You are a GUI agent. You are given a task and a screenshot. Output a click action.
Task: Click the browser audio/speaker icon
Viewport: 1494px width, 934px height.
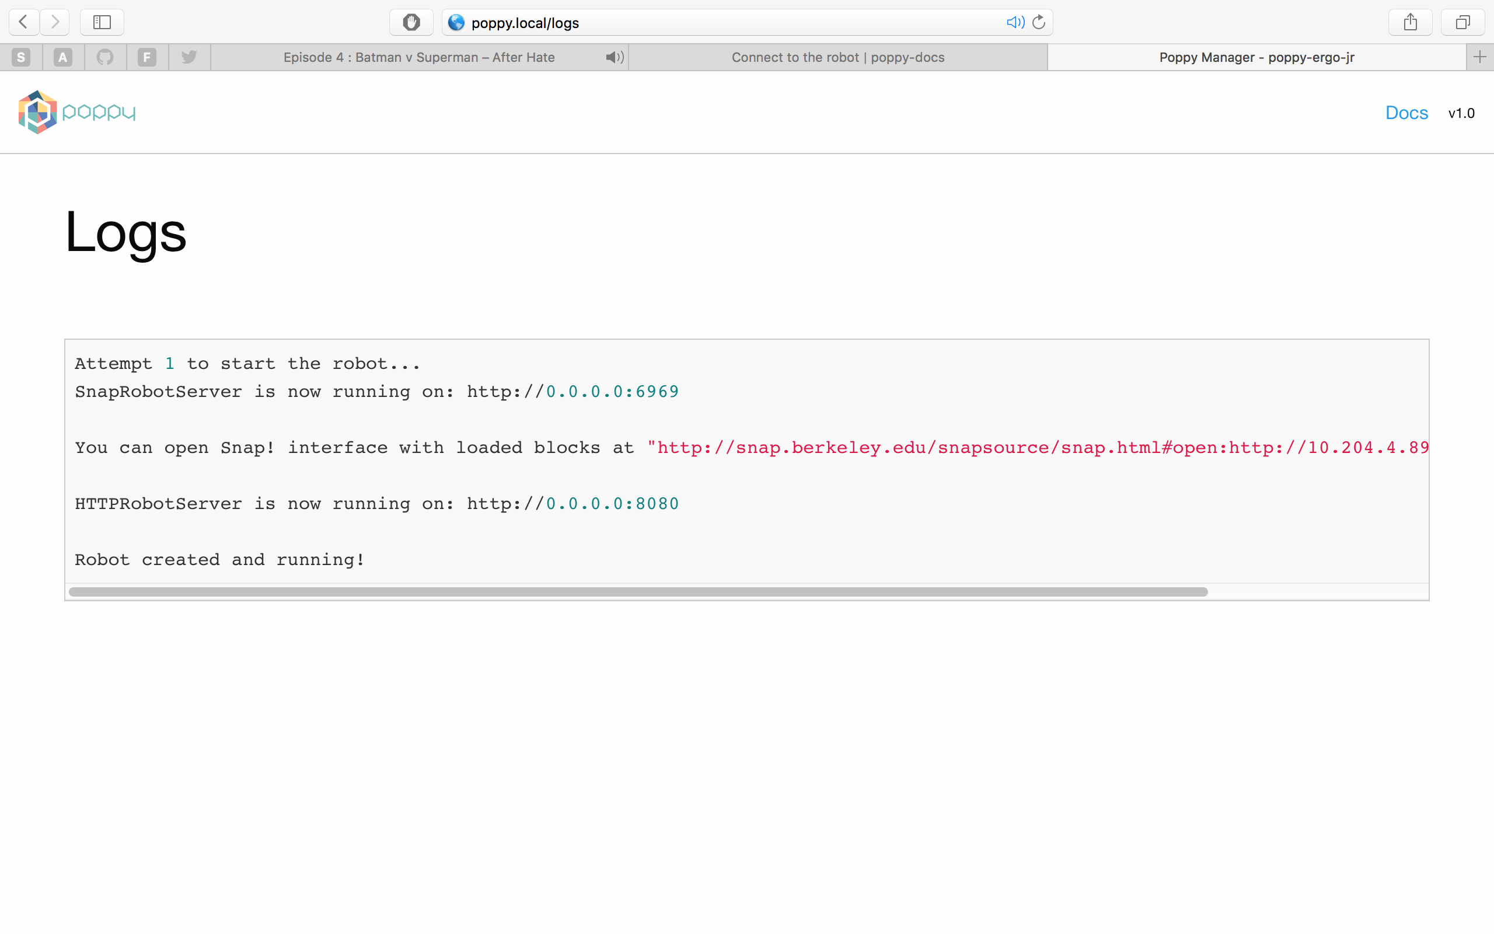[x=1014, y=20]
